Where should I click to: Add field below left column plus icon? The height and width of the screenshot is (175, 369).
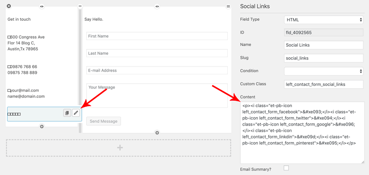coord(42,127)
